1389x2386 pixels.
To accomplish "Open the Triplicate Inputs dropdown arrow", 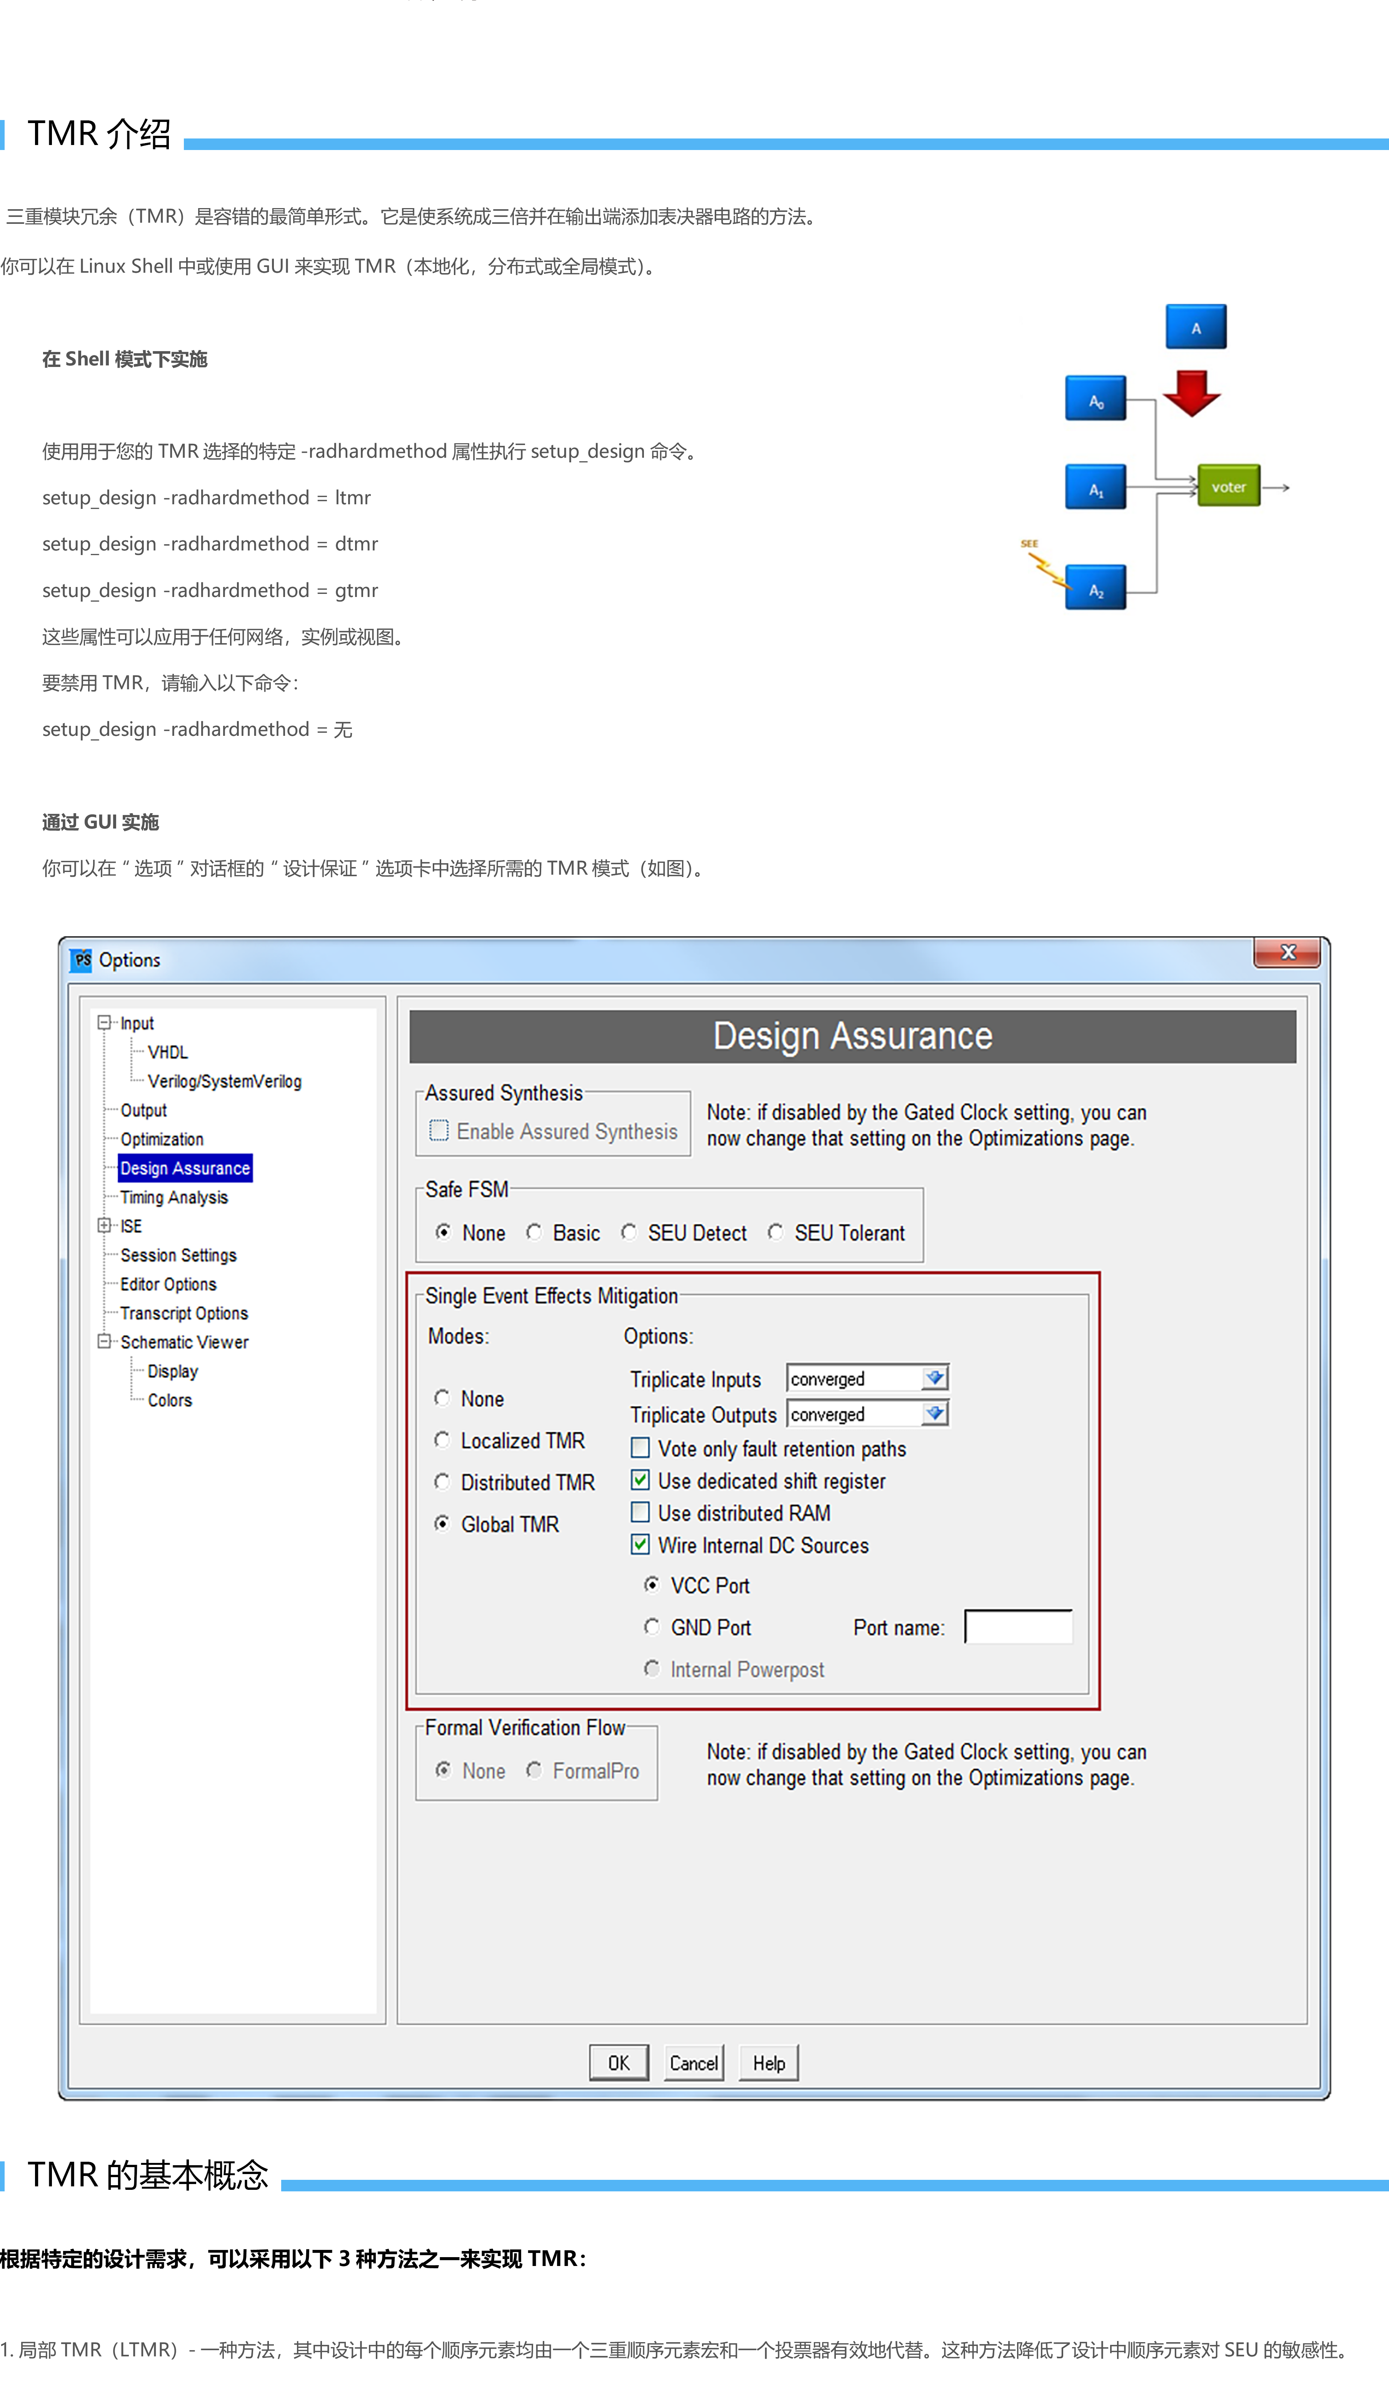I will coord(934,1377).
